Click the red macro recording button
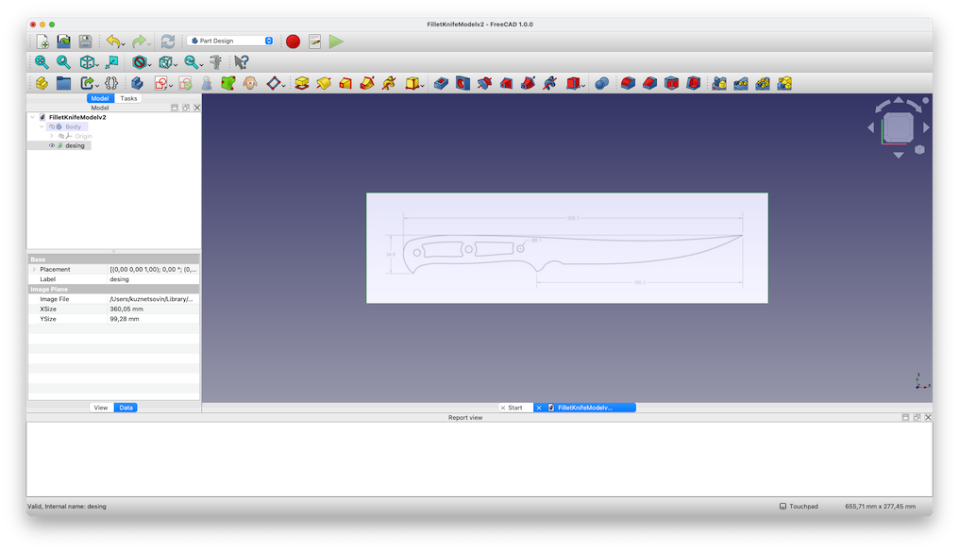The height and width of the screenshot is (551, 959). (x=293, y=42)
